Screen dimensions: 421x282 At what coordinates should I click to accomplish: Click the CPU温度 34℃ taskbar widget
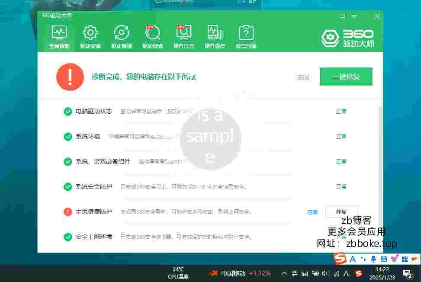[x=178, y=273]
